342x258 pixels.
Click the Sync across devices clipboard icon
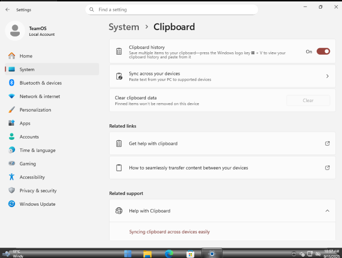tap(119, 76)
